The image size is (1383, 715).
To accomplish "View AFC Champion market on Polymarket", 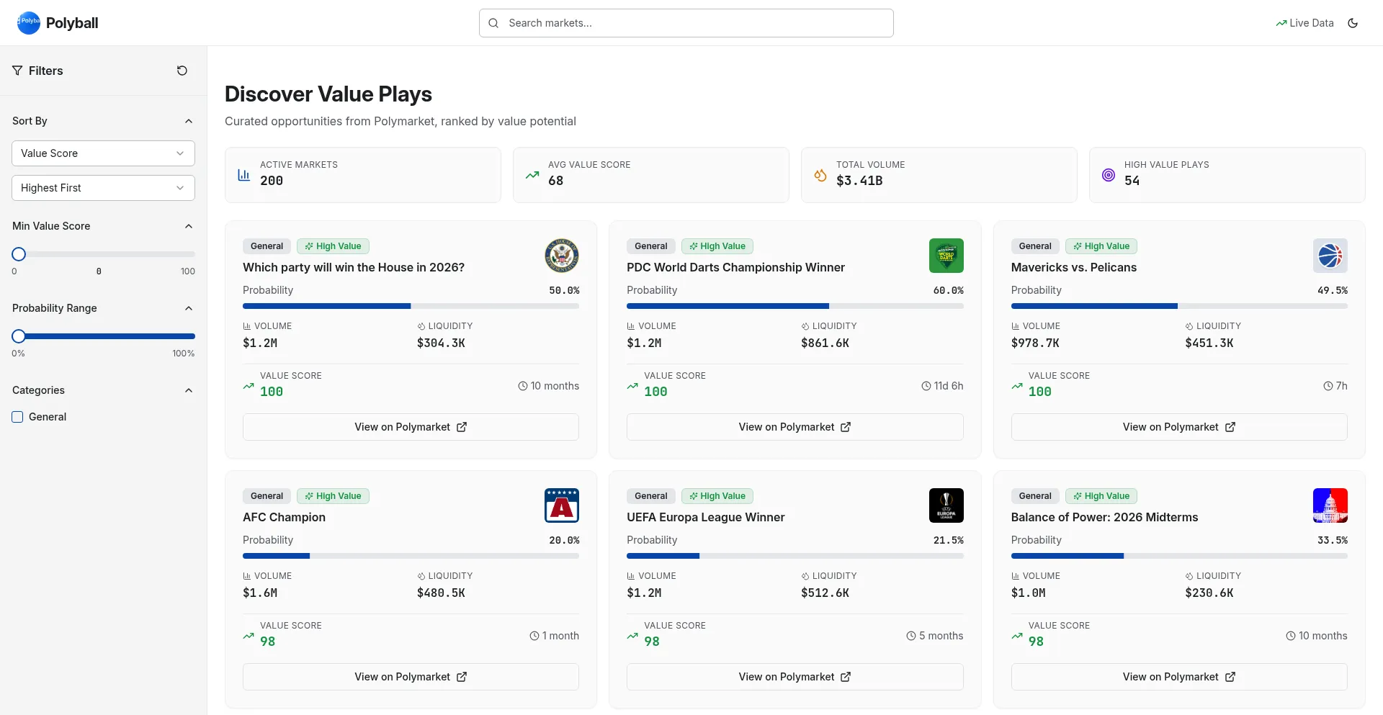I will point(411,677).
